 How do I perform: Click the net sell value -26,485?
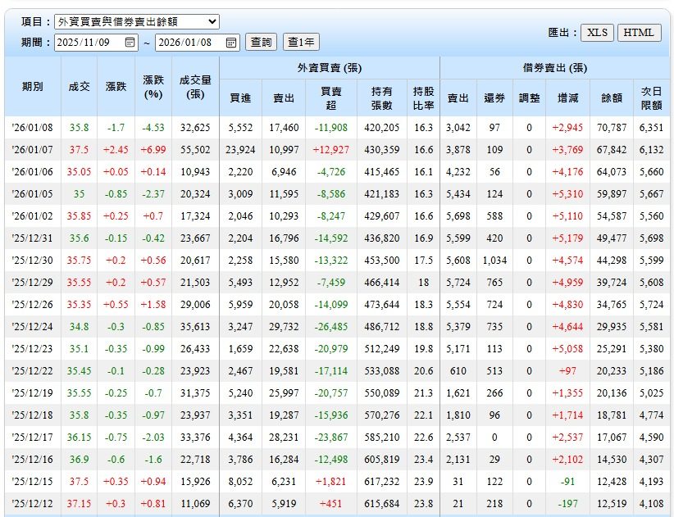331,327
